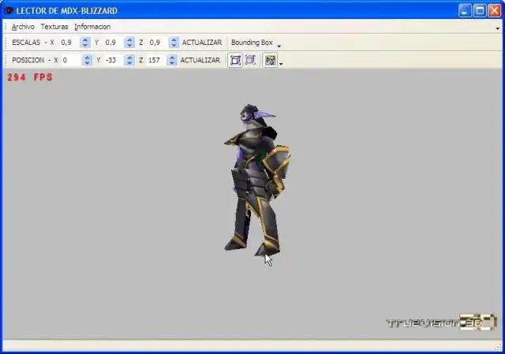Adjust the POSICION X spinner arrows
The height and width of the screenshot is (354, 505).
[87, 60]
